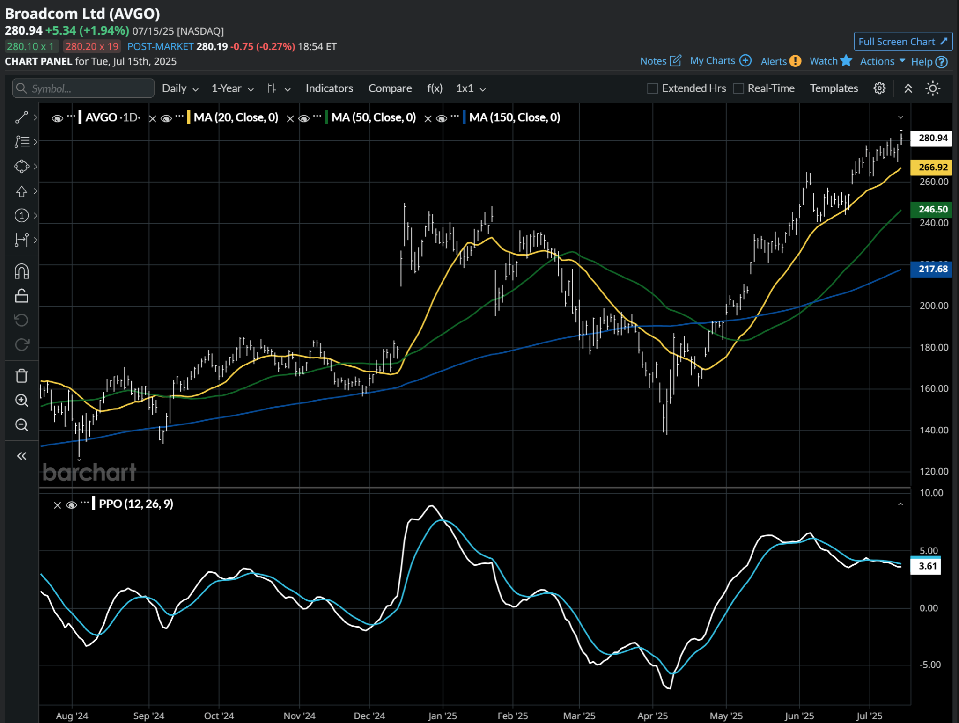Remove the MA 20 indicator
This screenshot has width=959, height=723.
pos(153,119)
